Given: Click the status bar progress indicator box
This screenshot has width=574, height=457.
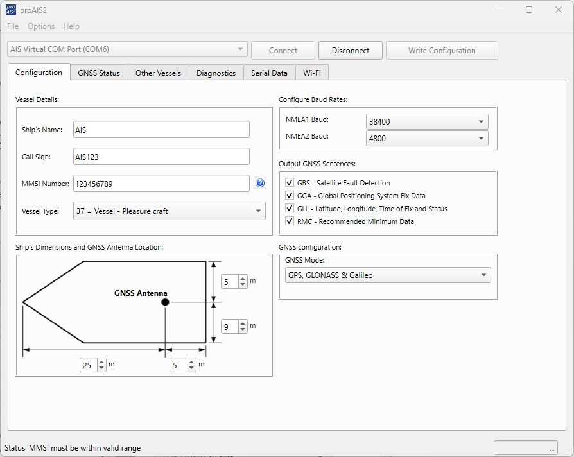Looking at the screenshot, I should [x=526, y=447].
